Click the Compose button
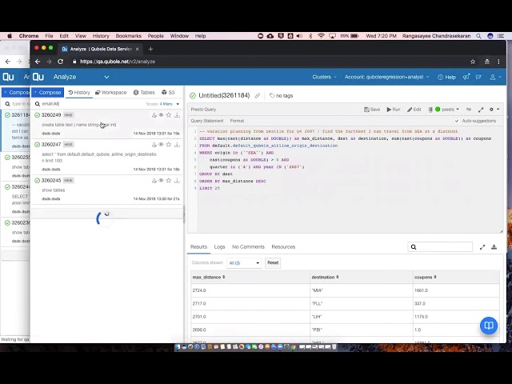 [x=48, y=93]
